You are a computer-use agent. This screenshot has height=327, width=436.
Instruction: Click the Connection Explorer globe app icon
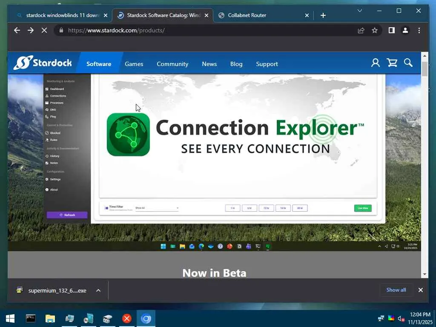128,135
